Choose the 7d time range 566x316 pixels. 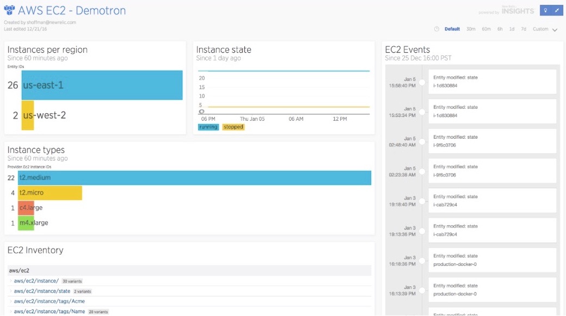[x=524, y=29]
